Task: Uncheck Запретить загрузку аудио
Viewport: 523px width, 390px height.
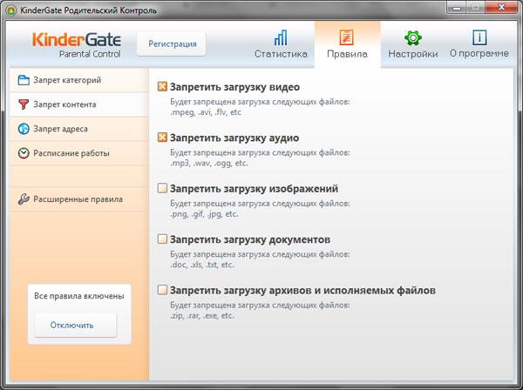Action: click(x=162, y=138)
